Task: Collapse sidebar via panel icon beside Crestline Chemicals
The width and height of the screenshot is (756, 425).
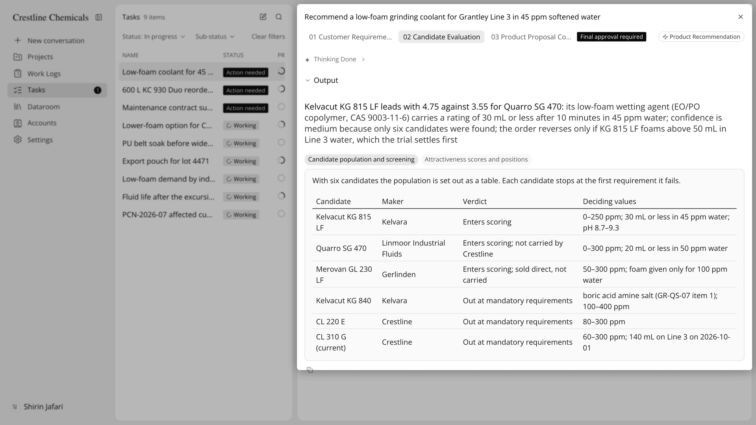Action: [x=99, y=17]
